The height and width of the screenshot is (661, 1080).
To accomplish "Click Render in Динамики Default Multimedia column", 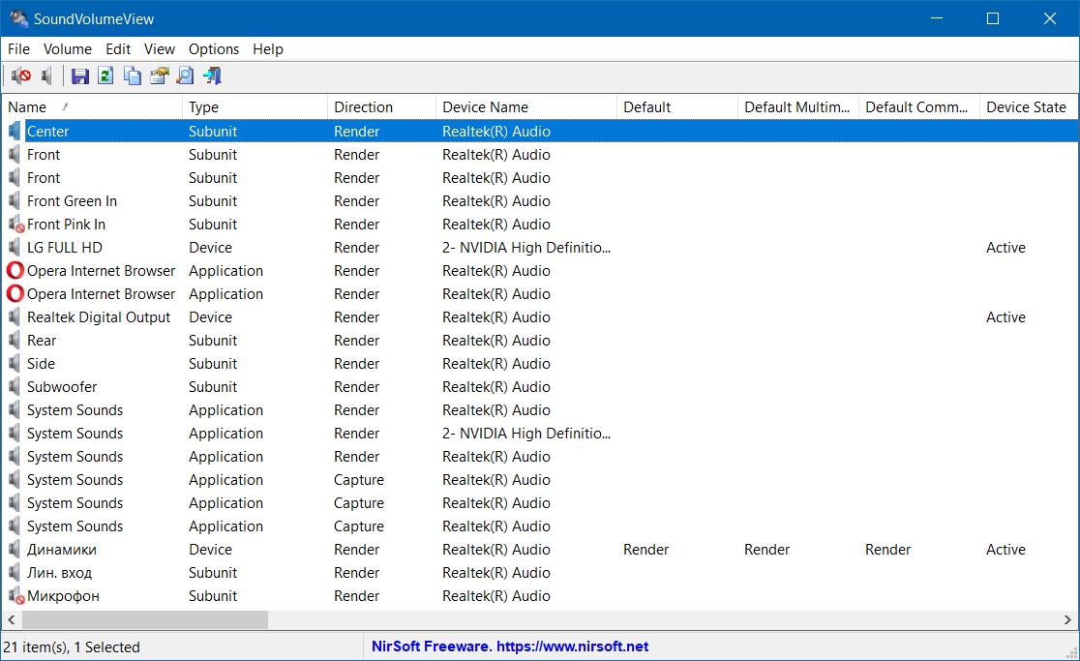I will click(766, 550).
